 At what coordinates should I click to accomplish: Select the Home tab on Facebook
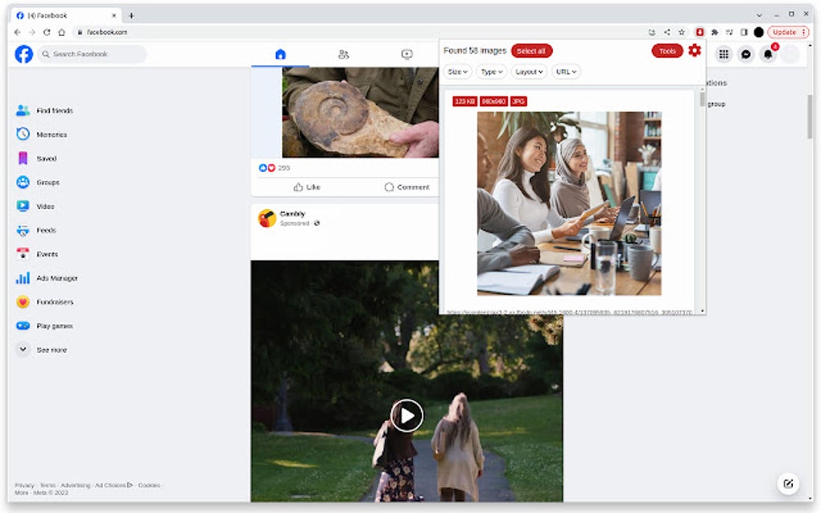click(279, 54)
